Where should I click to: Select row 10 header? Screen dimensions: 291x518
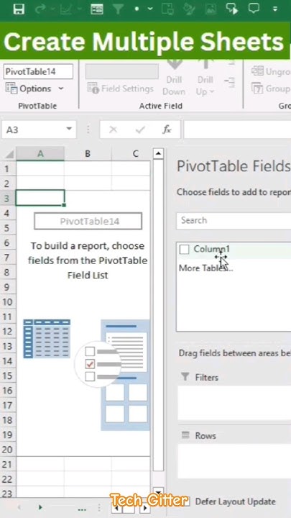tap(7, 302)
